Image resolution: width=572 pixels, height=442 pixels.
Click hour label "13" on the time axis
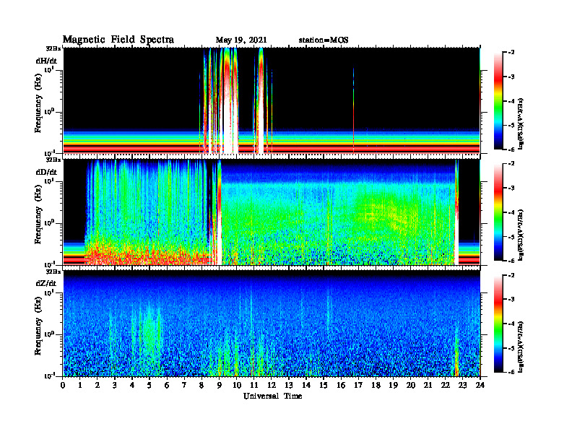point(289,386)
